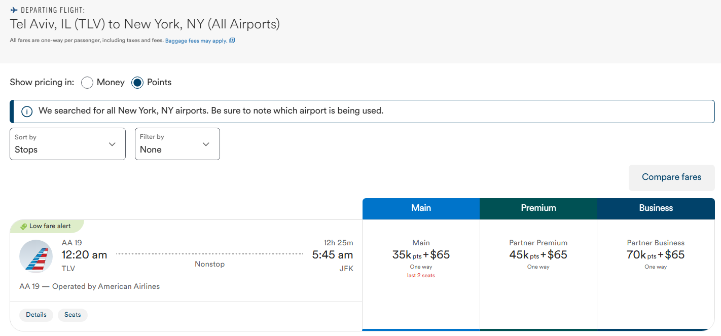The image size is (721, 336).
Task: Click the info icon in the airport notice
Action: (x=27, y=111)
